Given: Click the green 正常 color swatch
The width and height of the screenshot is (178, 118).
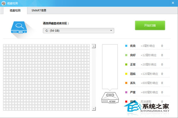Looking at the screenshot, I should coord(126,64).
